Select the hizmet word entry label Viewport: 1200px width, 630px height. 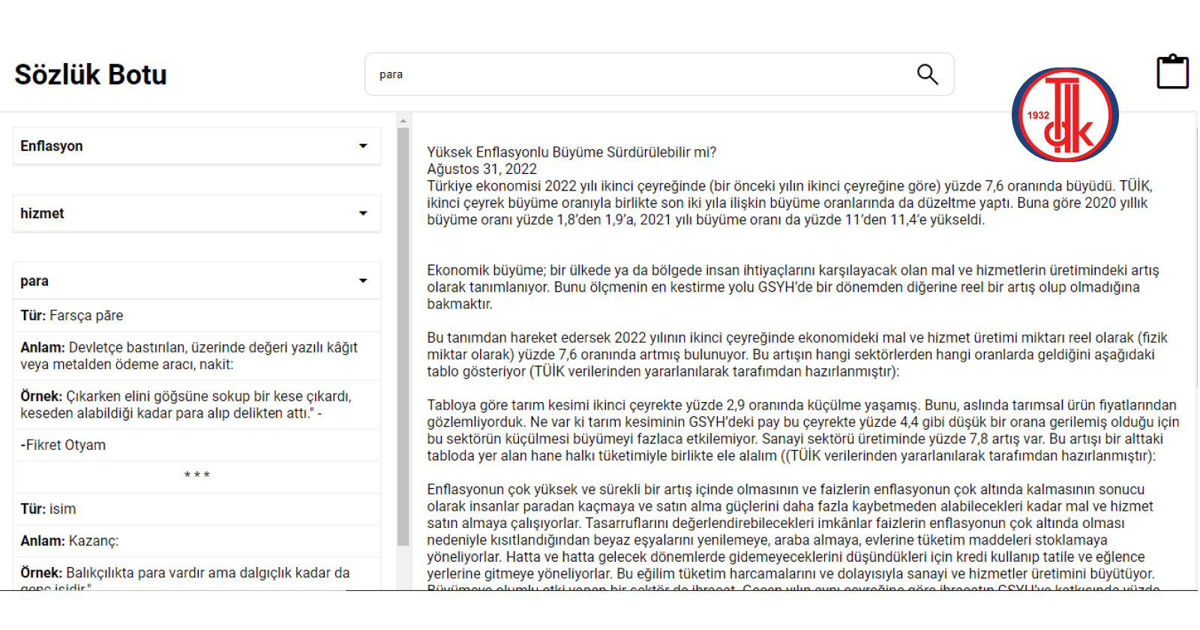42,214
